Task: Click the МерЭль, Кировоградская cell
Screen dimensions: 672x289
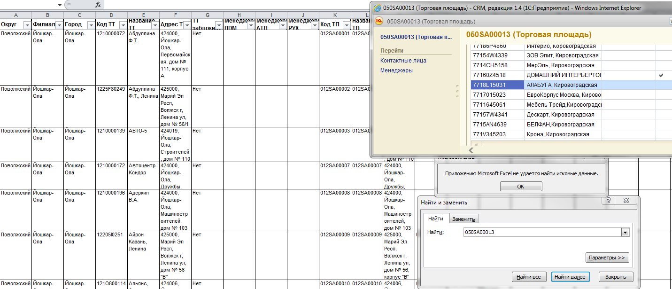Action: (563, 65)
